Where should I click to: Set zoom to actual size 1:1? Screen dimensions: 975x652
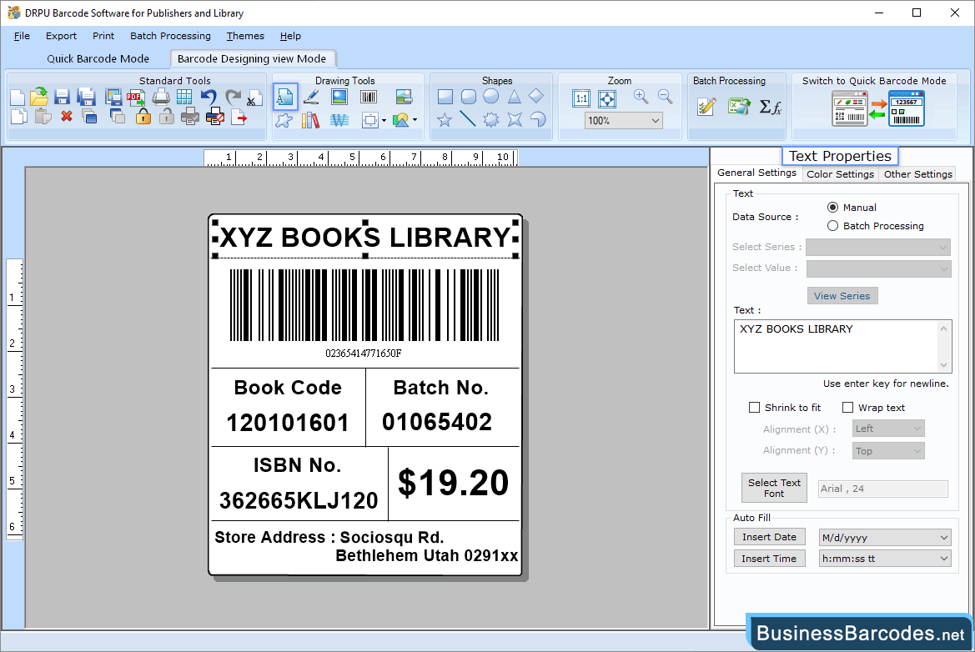coord(581,98)
